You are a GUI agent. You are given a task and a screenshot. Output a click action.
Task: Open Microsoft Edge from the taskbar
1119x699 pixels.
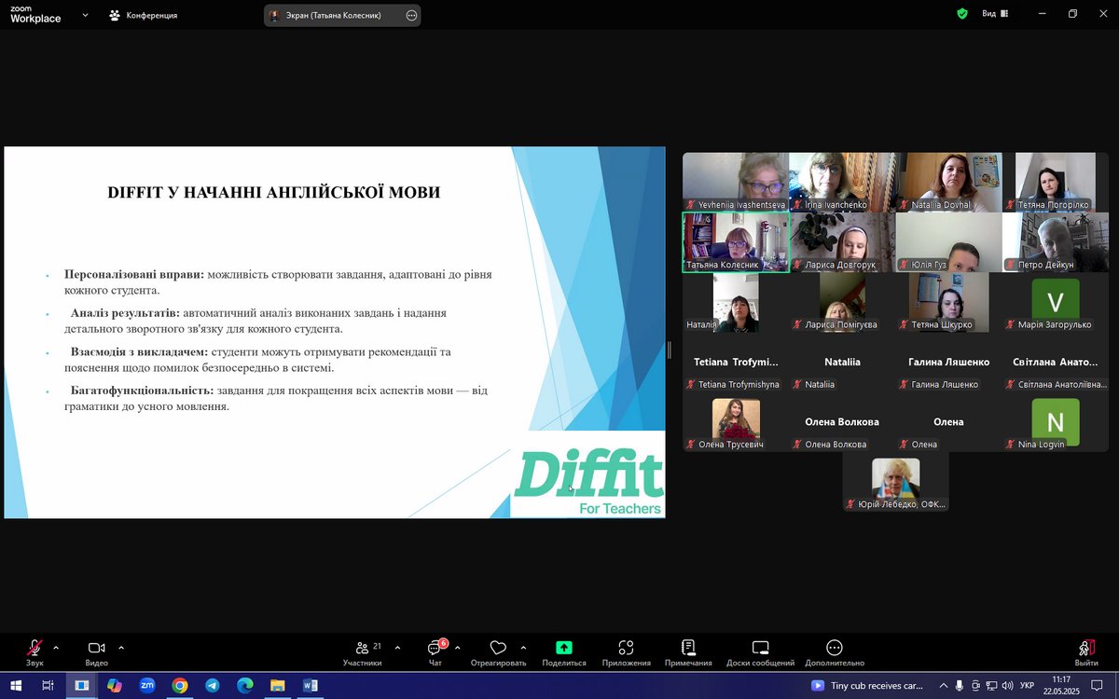[x=244, y=686]
